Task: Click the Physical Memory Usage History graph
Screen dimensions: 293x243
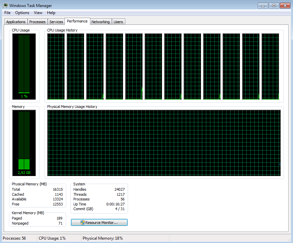Action: point(164,143)
